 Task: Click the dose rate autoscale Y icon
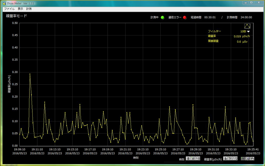pos(230,159)
